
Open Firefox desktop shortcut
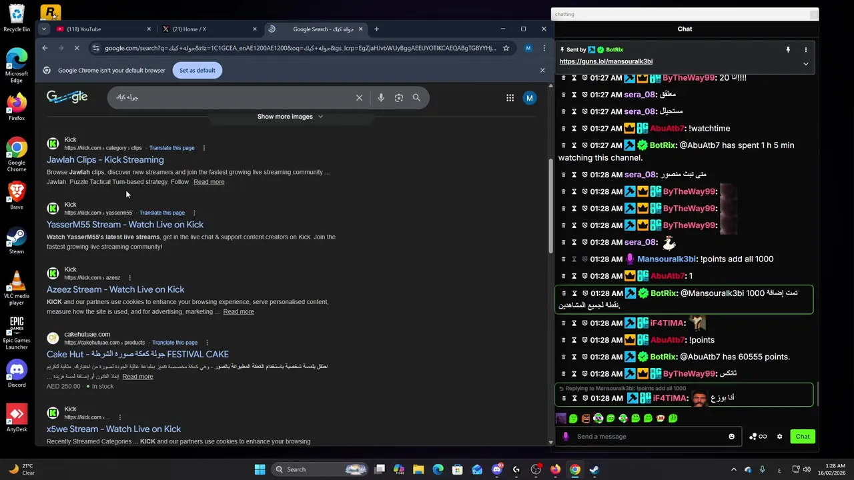pyautogui.click(x=17, y=107)
